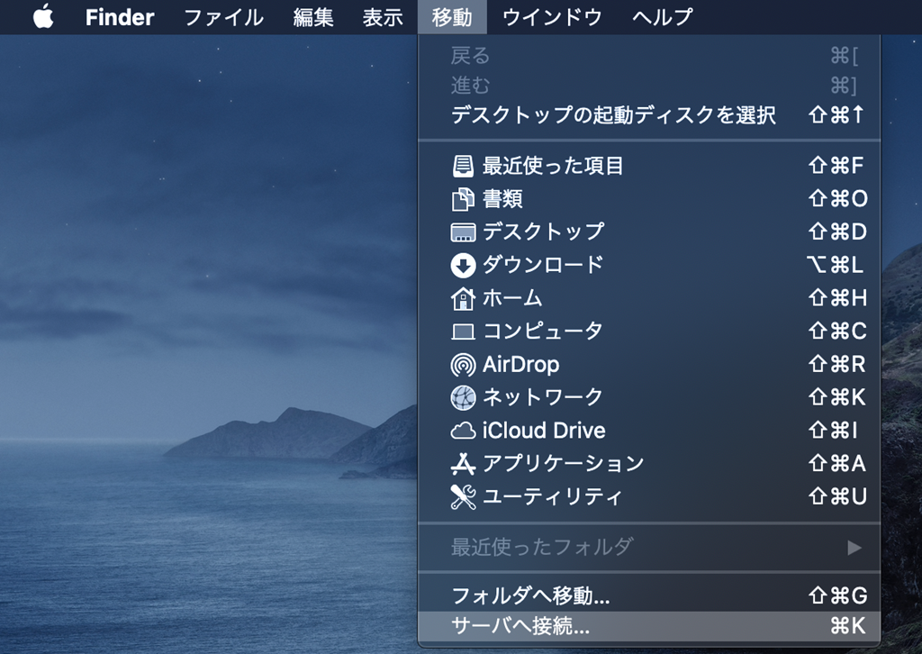
Task: Open the ウインドウ menu
Action: (552, 17)
